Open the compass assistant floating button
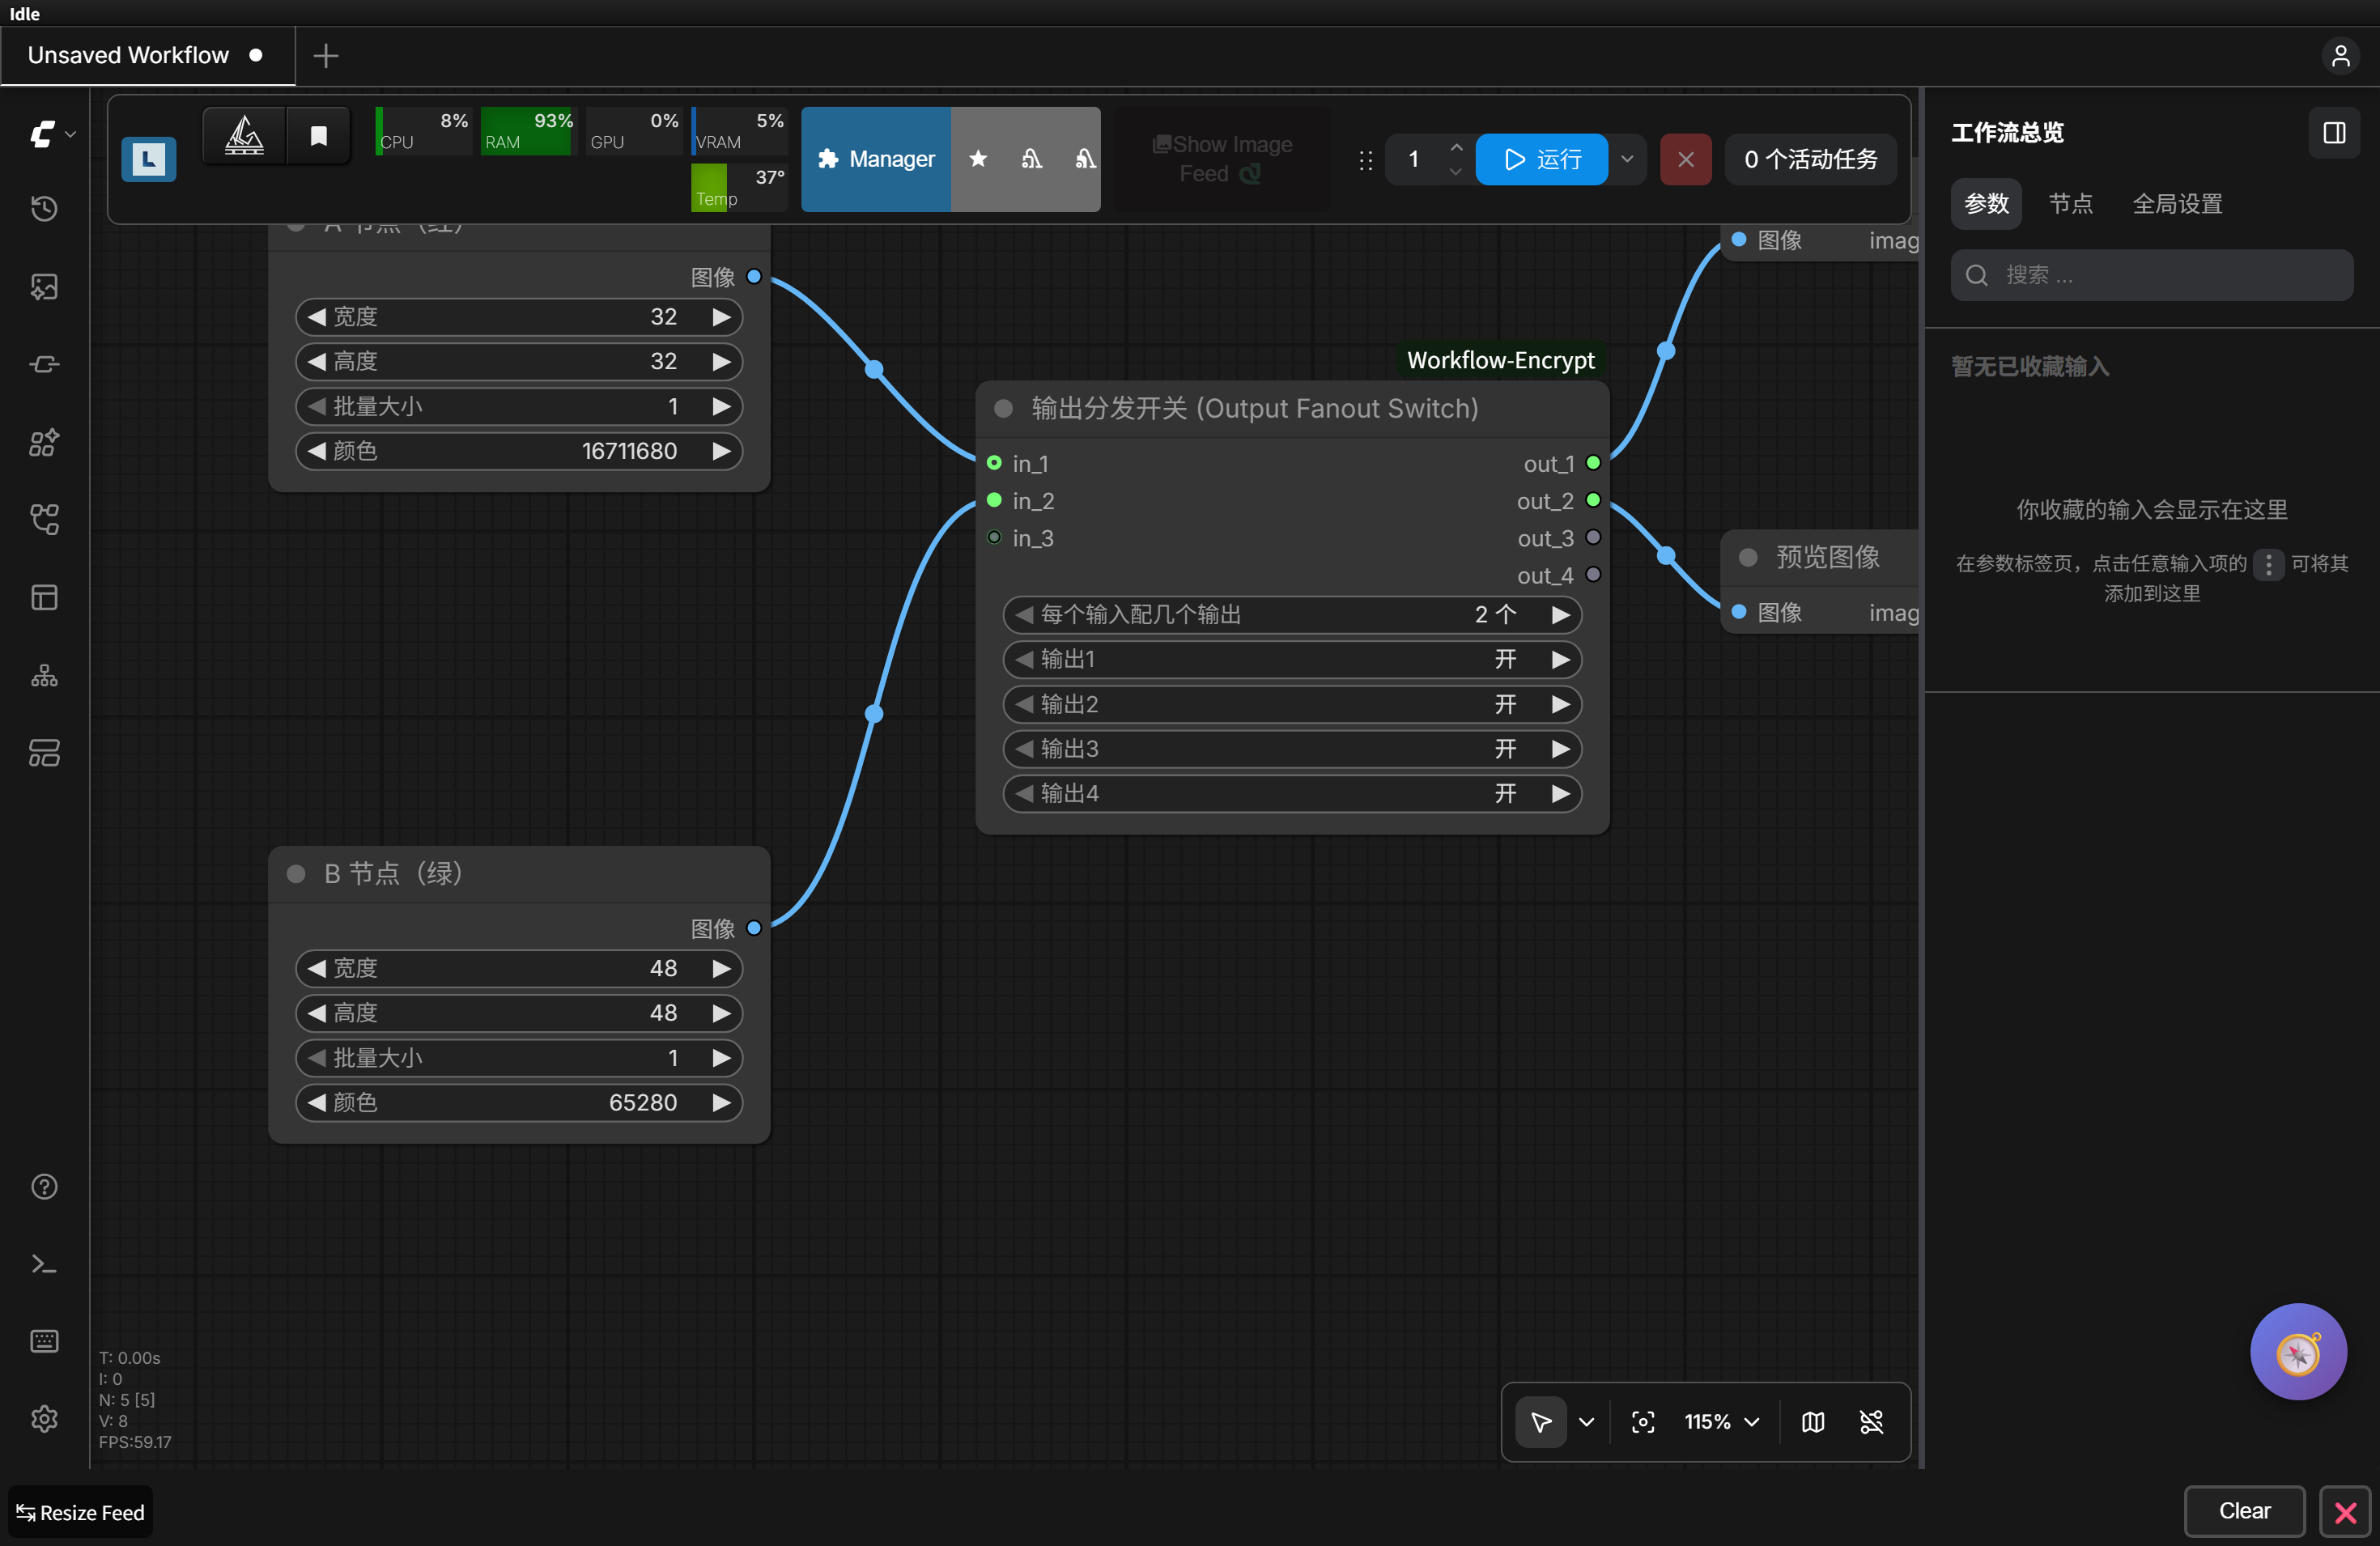Viewport: 2380px width, 1546px height. (x=2298, y=1352)
